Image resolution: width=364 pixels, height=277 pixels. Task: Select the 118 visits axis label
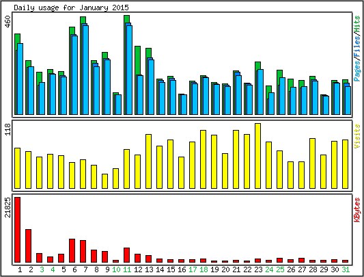[8, 129]
